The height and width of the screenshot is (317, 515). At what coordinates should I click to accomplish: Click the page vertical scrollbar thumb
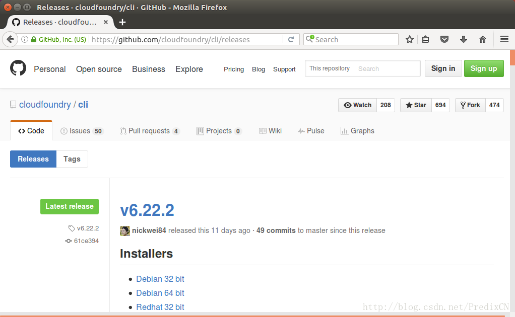coord(512,58)
